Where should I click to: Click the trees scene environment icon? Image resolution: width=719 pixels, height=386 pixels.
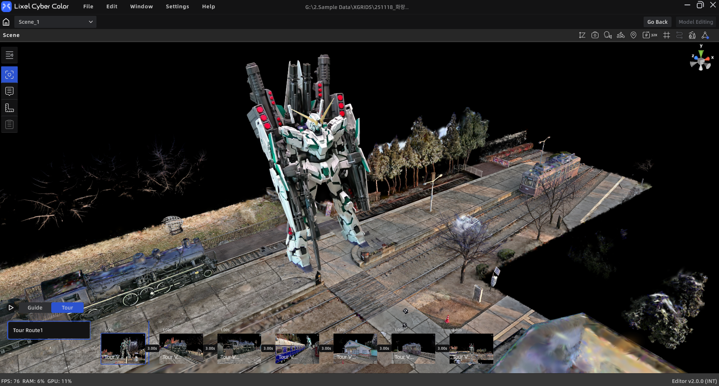[692, 35]
